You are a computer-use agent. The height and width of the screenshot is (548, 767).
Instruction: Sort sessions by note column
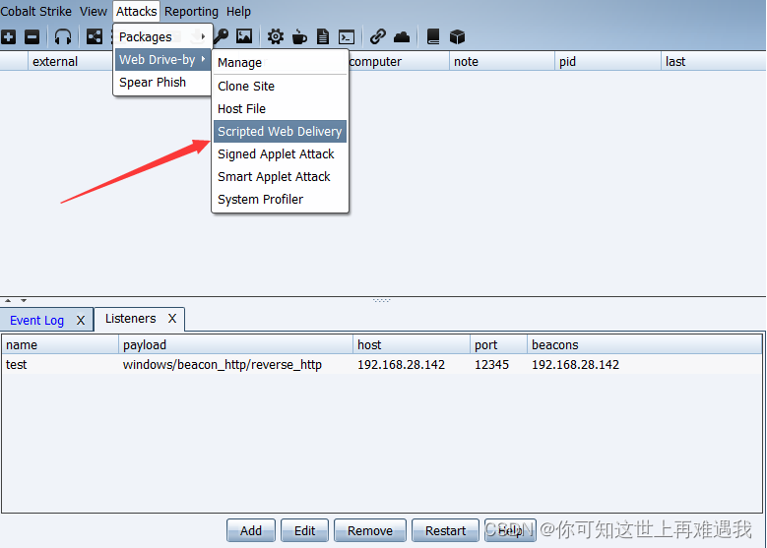[502, 62]
